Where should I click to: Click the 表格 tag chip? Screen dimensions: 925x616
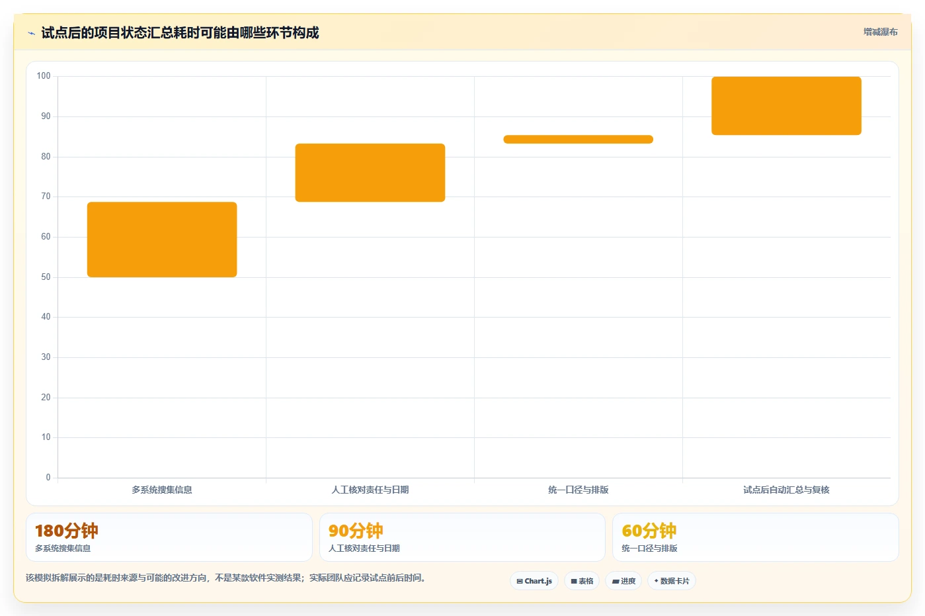582,581
